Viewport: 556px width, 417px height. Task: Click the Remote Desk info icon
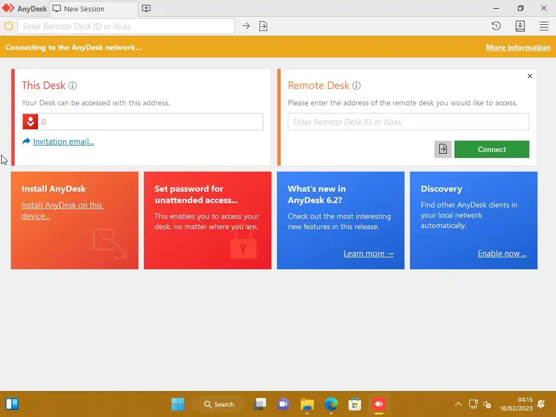tap(356, 85)
